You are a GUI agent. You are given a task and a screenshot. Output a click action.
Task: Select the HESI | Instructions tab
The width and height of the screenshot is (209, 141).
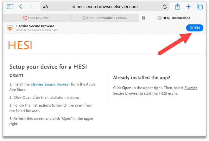[176, 18]
